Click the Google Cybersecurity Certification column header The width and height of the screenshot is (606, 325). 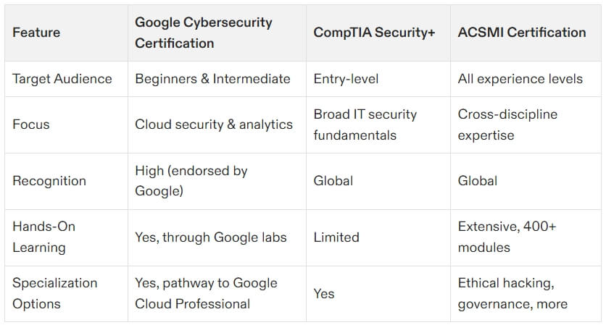pyautogui.click(x=203, y=33)
